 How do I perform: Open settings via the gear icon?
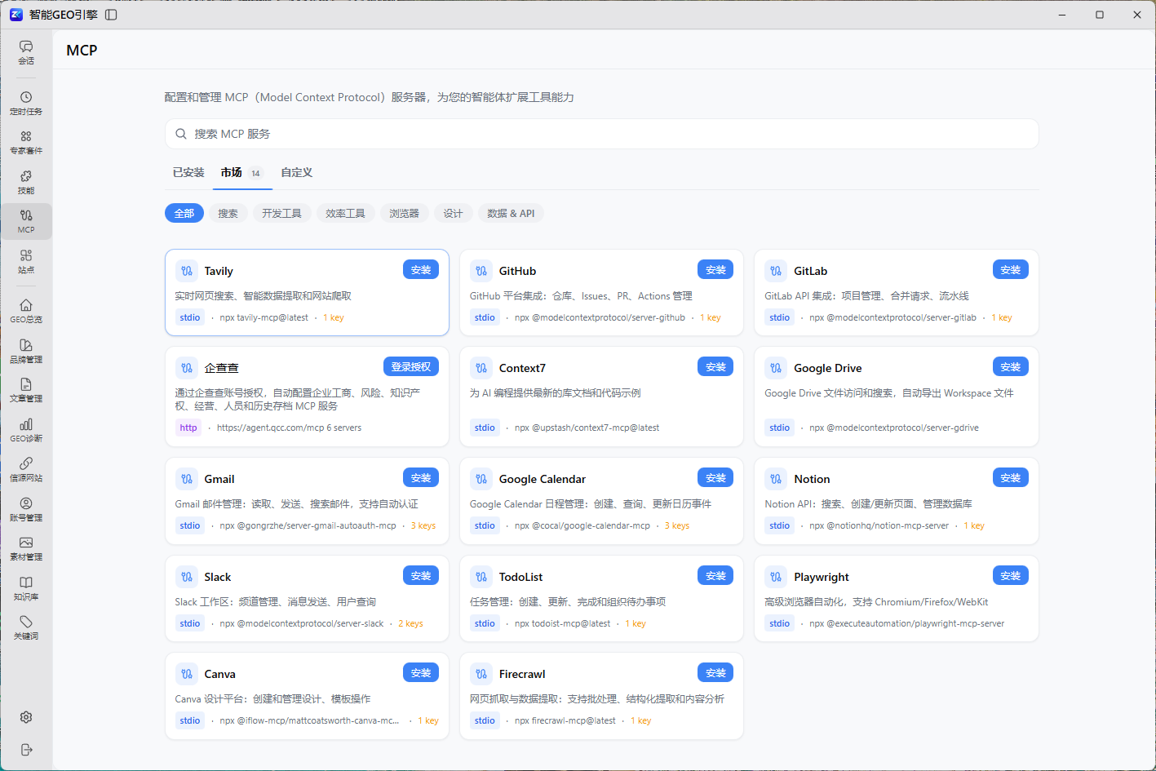(26, 717)
